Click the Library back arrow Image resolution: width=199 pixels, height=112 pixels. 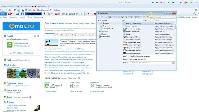99,17
